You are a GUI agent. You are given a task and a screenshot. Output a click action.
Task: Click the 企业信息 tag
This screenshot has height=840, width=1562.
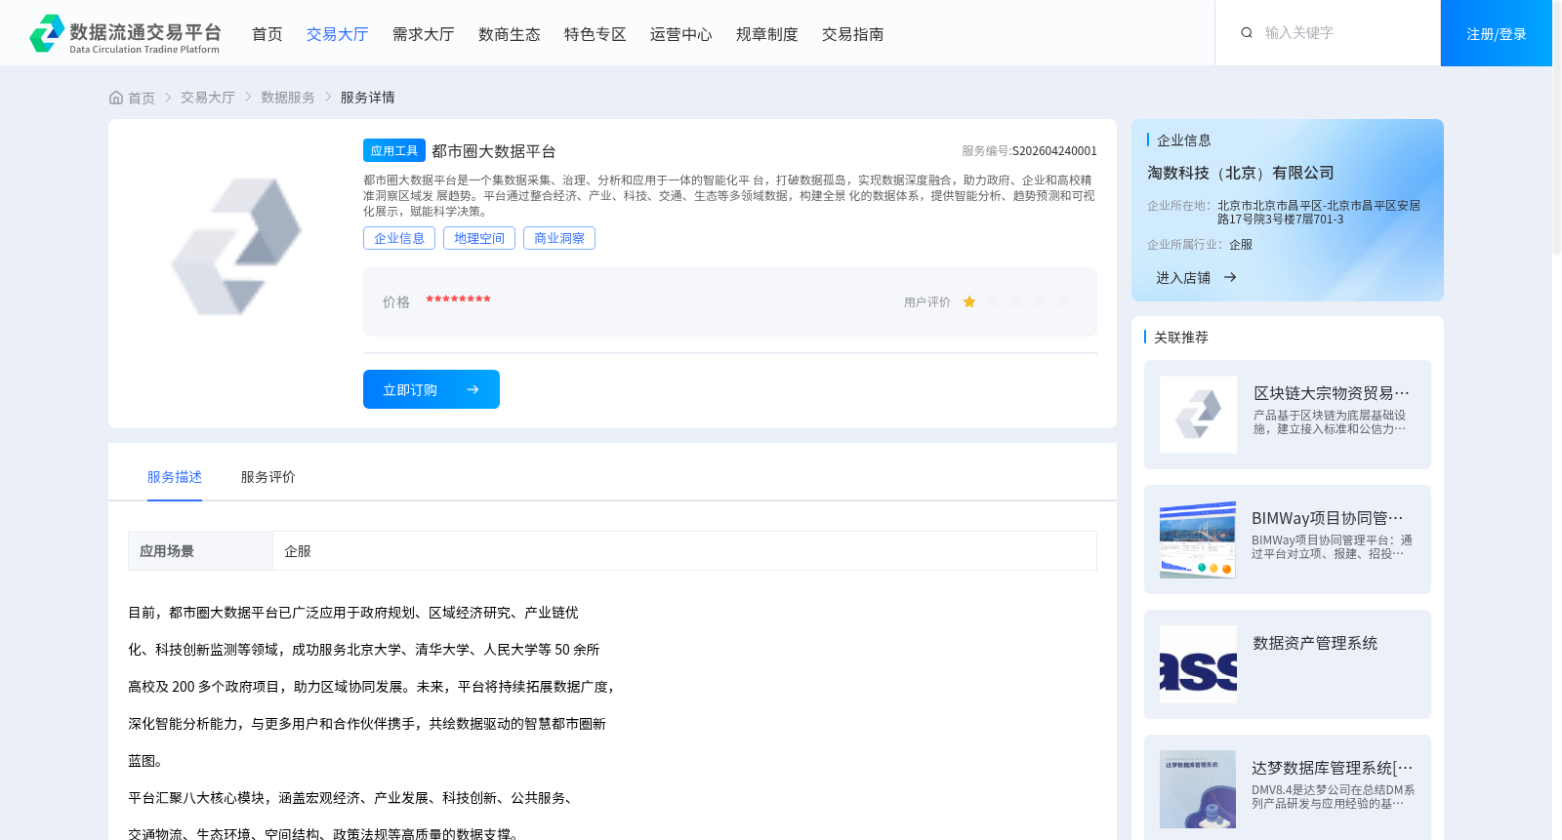399,238
